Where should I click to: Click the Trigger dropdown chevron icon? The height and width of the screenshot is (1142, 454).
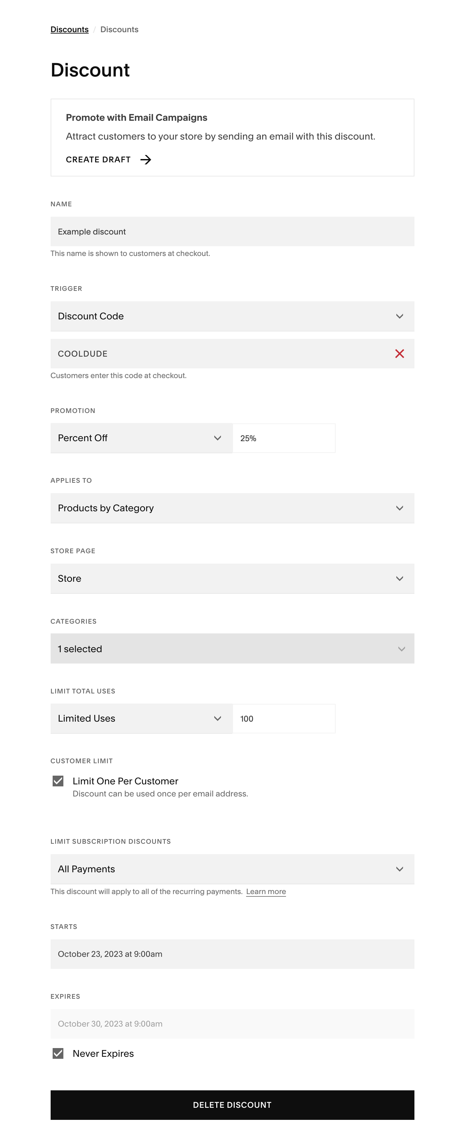(399, 316)
